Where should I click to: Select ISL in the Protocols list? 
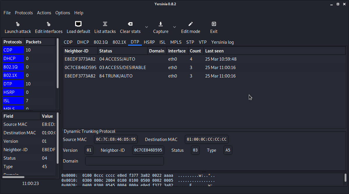click(x=29, y=101)
